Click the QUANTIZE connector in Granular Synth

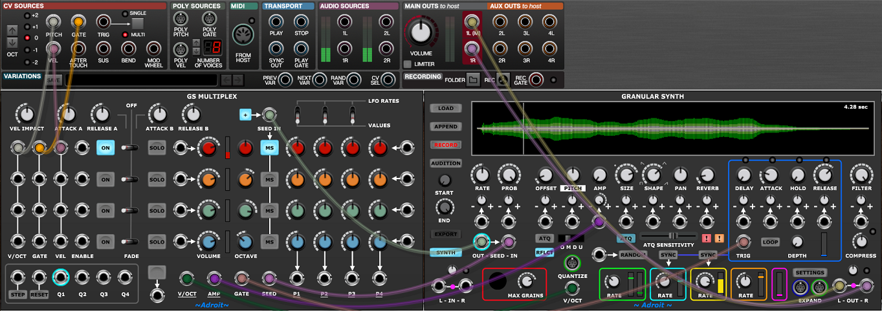click(571, 263)
